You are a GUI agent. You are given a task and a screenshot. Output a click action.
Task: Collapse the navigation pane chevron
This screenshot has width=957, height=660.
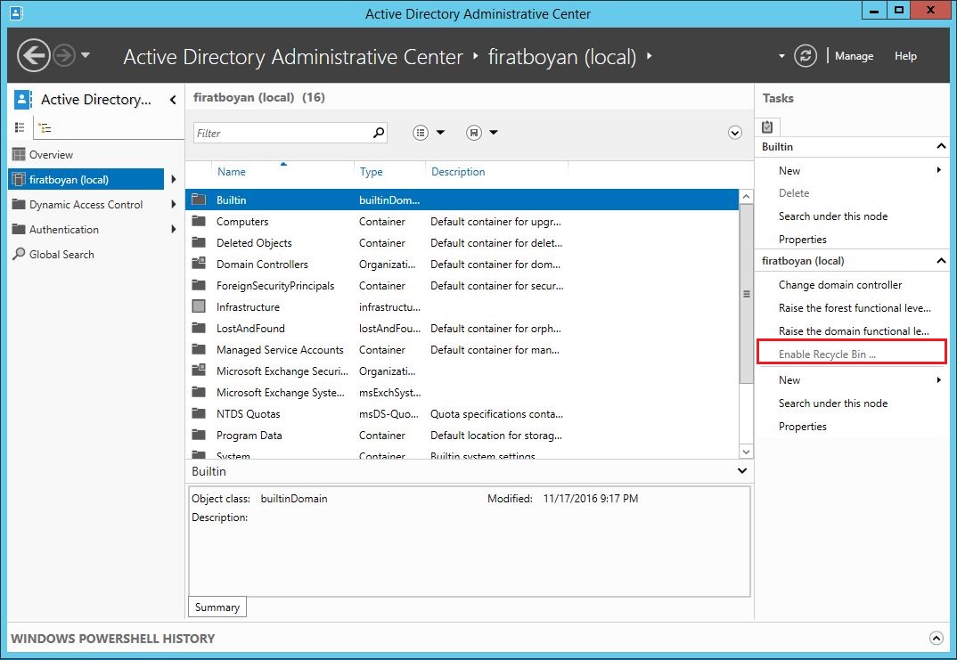coord(173,100)
